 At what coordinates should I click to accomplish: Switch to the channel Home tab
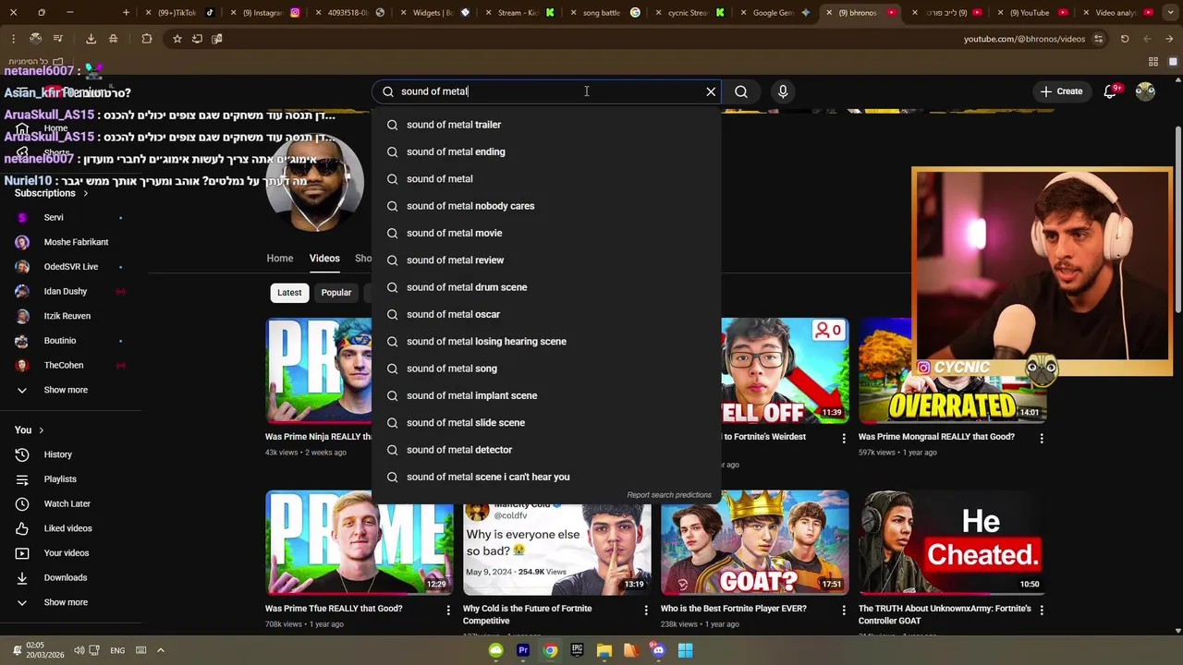(280, 259)
